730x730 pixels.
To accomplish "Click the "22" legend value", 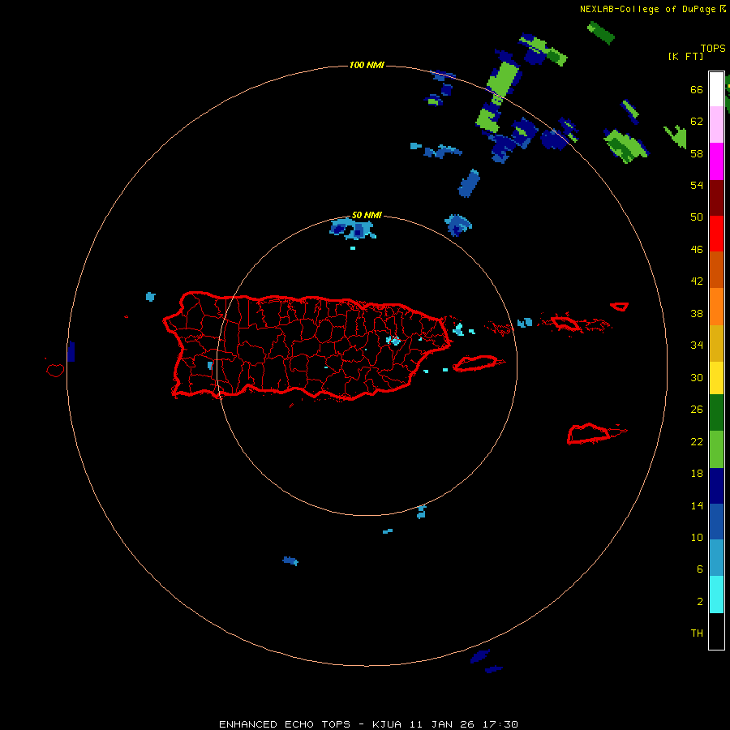I will [x=697, y=441].
